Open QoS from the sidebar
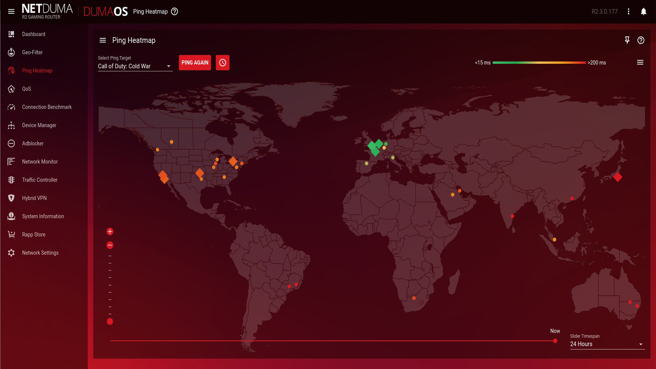 pyautogui.click(x=11, y=89)
